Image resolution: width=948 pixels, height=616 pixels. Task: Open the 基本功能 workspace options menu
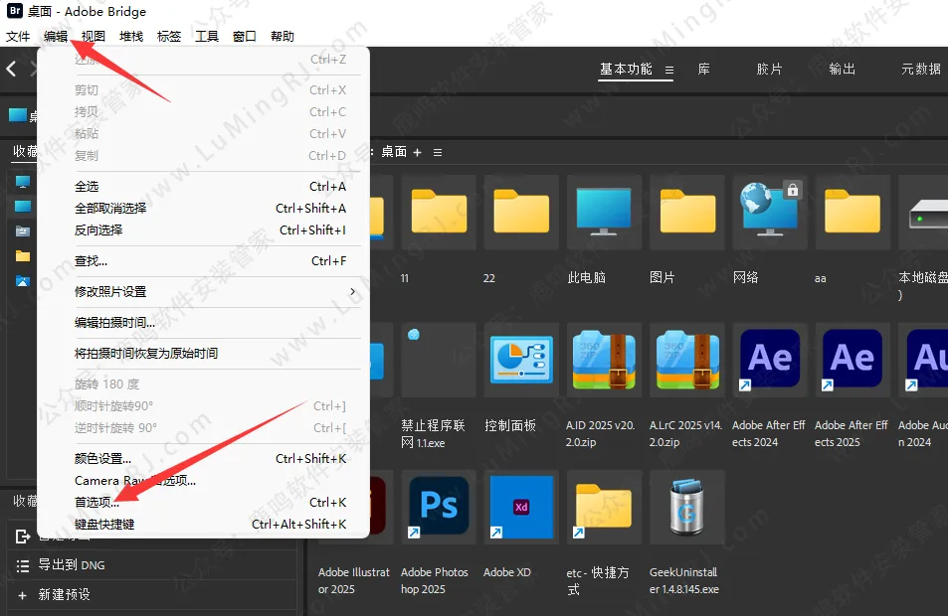pyautogui.click(x=669, y=70)
